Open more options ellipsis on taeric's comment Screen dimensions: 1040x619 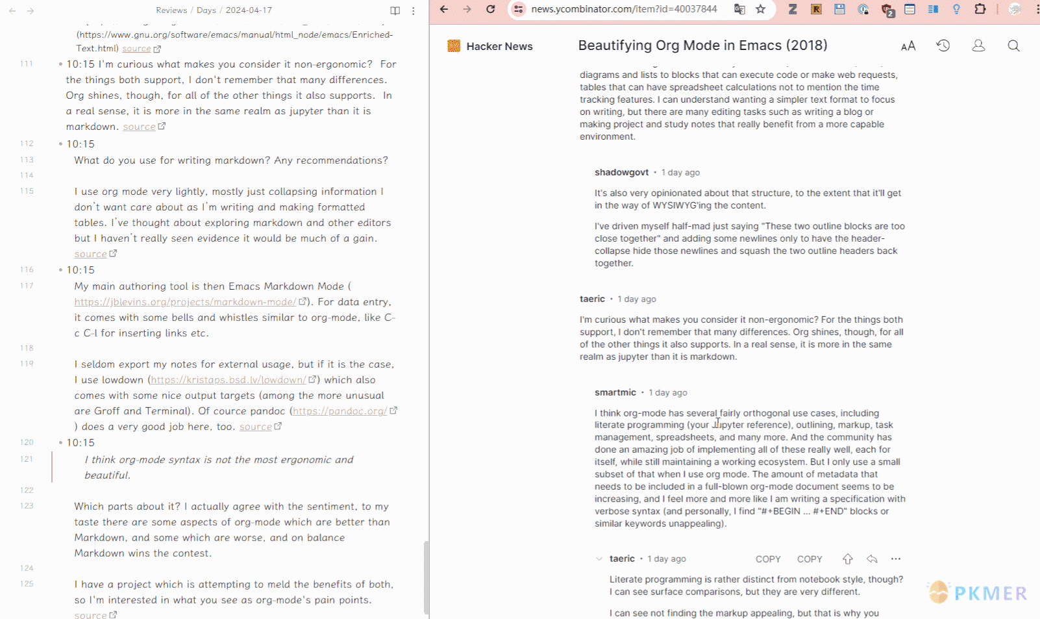(896, 559)
